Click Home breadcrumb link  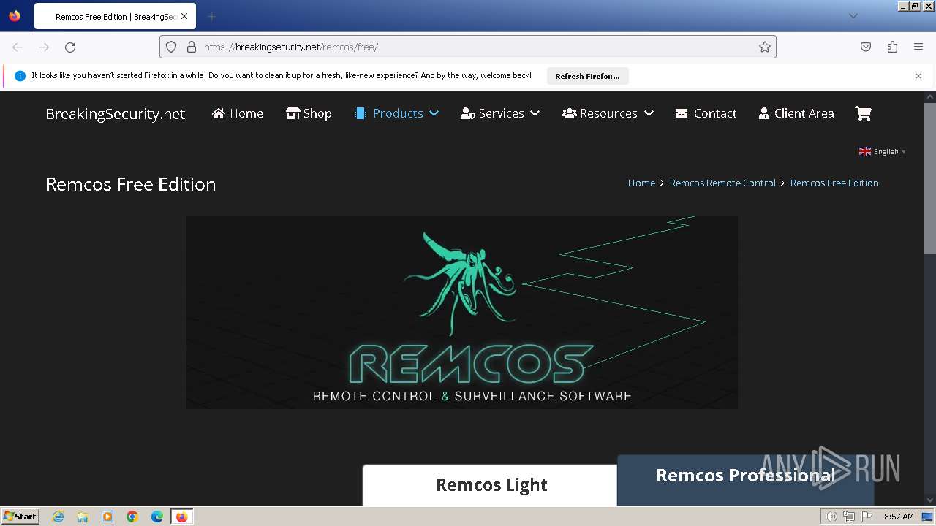[x=641, y=183]
